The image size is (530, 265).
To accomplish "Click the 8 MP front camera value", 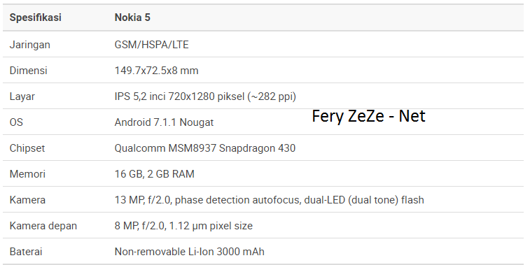I will tap(183, 226).
